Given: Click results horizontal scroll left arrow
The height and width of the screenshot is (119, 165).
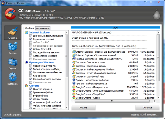Looking at the screenshot, I should (73, 101).
